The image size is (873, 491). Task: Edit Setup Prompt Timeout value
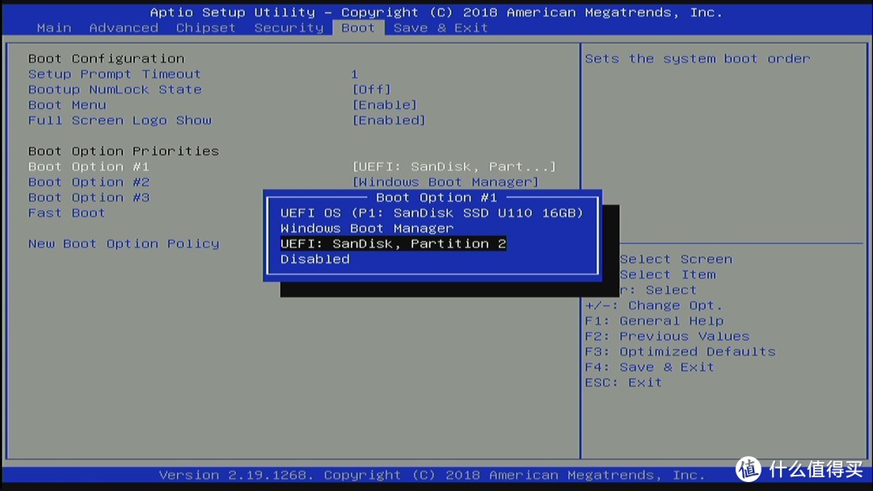(x=355, y=74)
